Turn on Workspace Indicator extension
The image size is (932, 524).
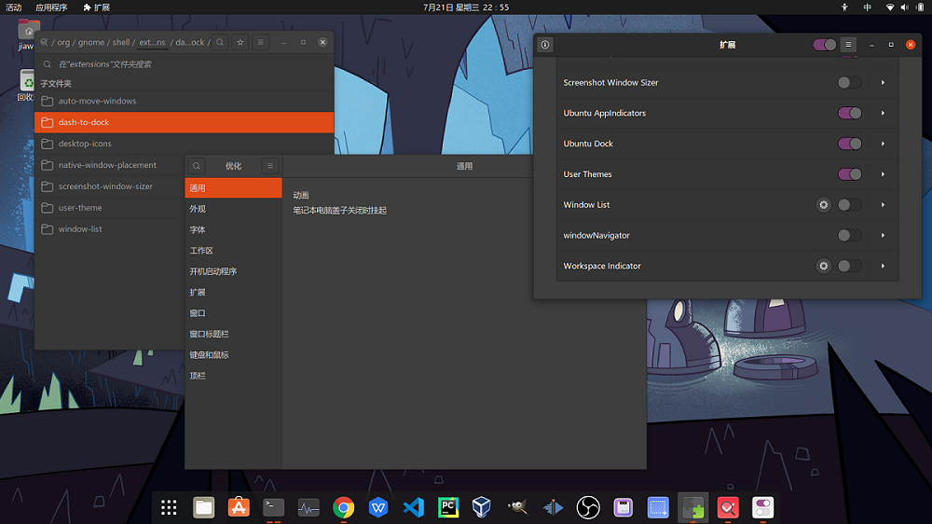pyautogui.click(x=849, y=266)
